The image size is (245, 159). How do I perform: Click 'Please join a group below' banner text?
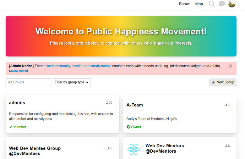coord(121,43)
